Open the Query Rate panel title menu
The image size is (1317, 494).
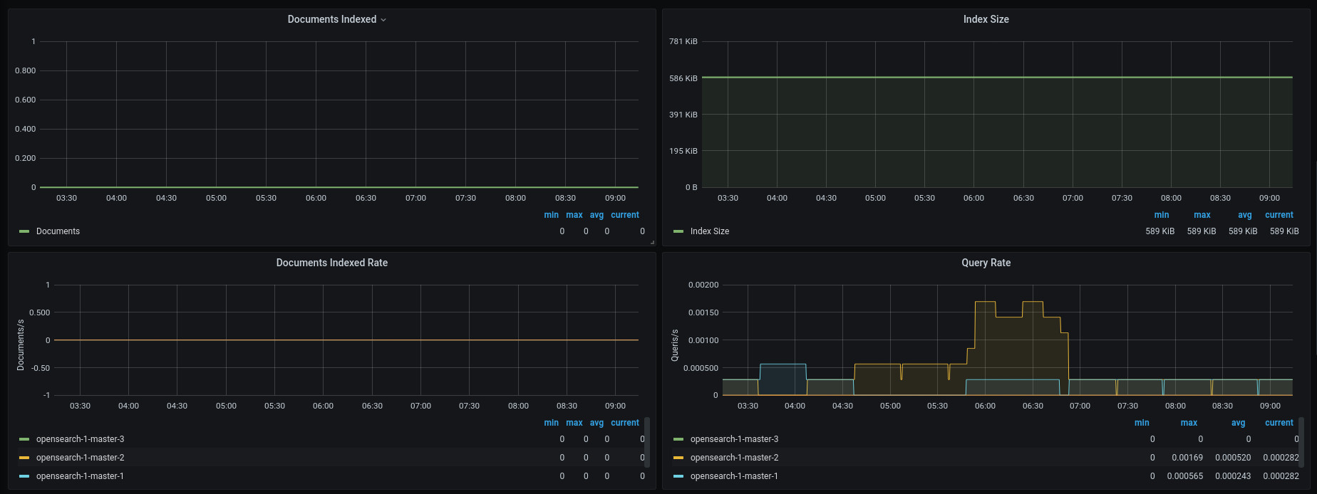(986, 263)
